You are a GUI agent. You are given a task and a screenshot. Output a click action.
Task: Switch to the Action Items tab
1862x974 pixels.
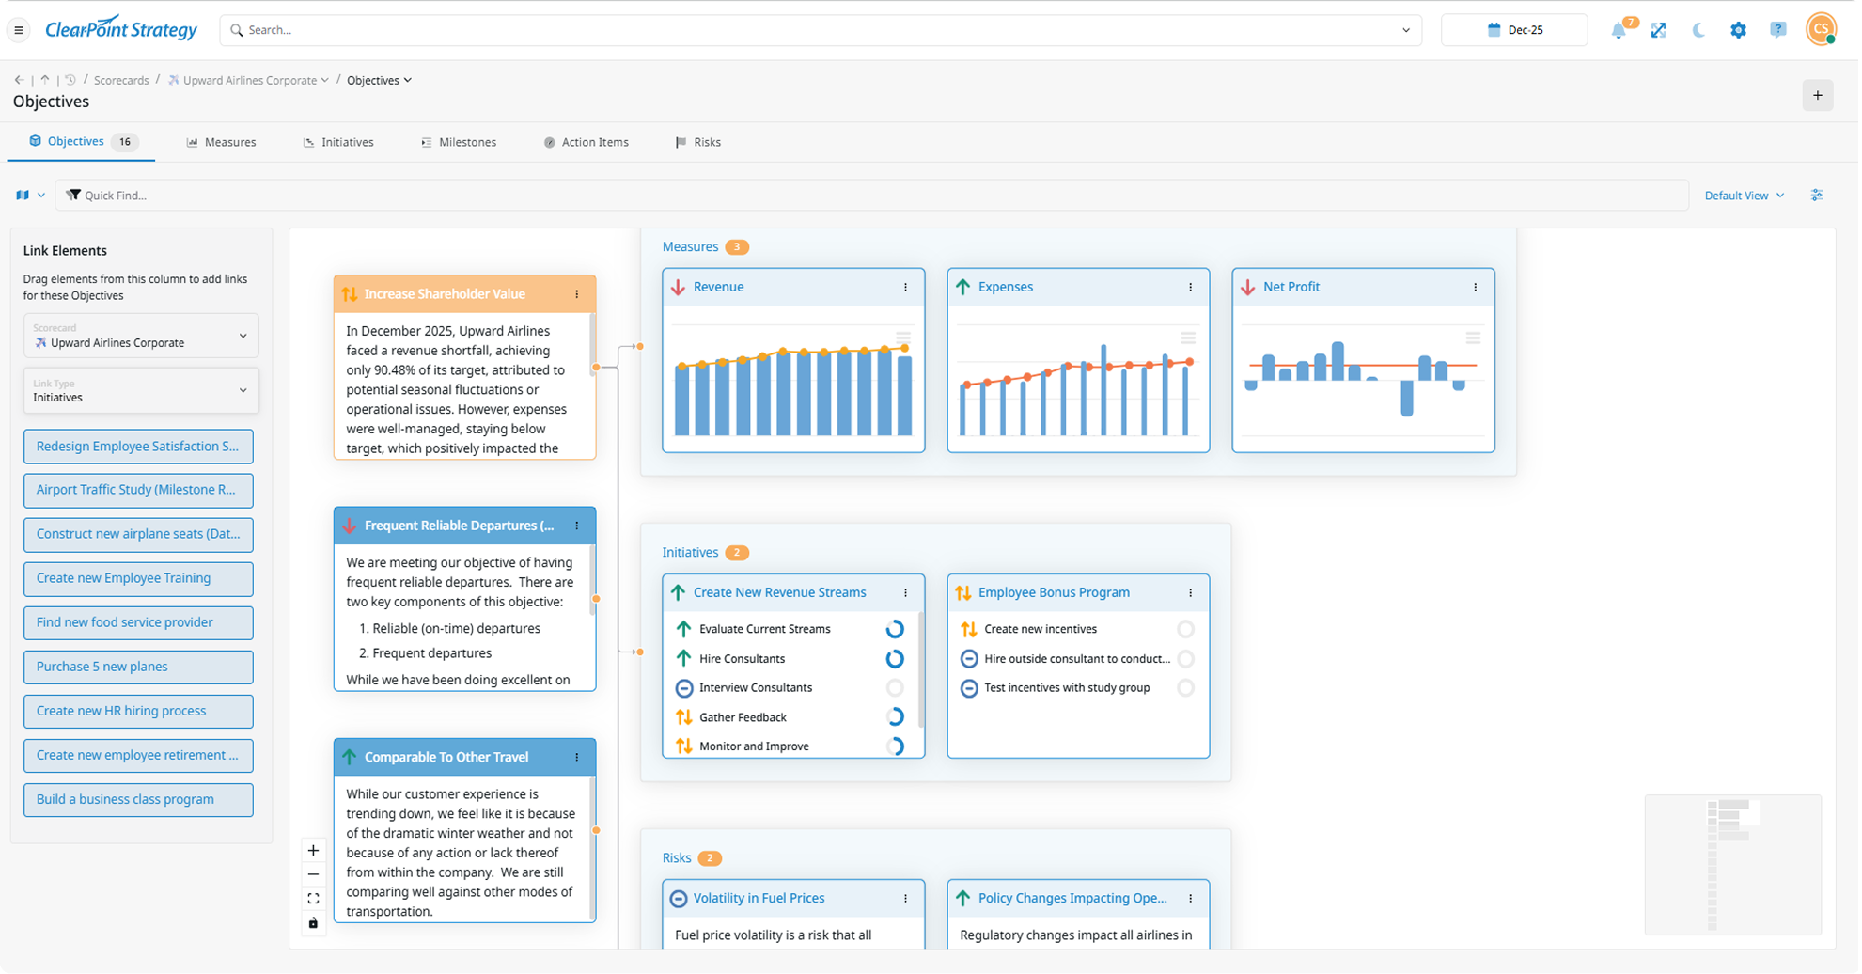587,143
